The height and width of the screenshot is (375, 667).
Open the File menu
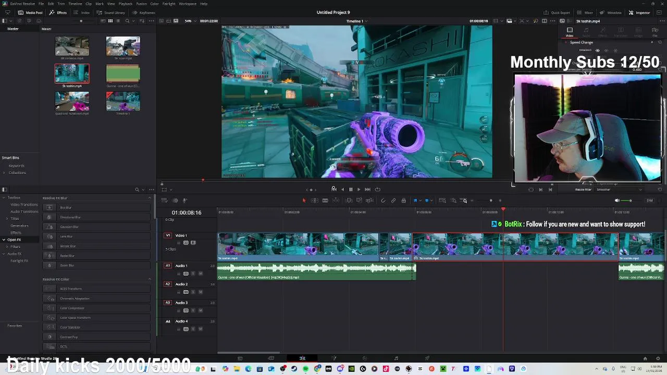[x=41, y=4]
